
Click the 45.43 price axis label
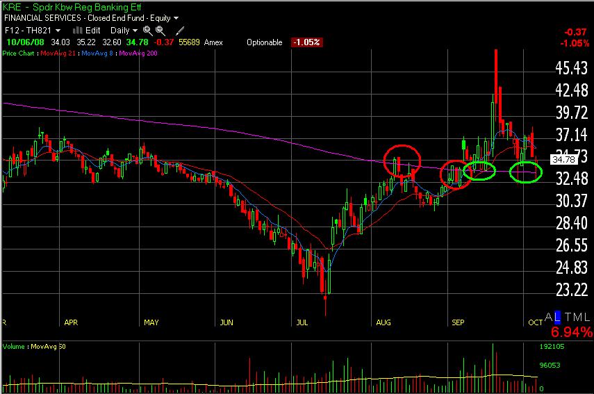point(571,68)
